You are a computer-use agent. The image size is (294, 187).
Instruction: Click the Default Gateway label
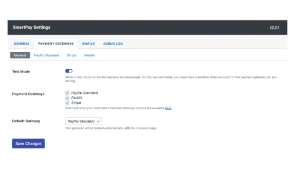point(26,121)
